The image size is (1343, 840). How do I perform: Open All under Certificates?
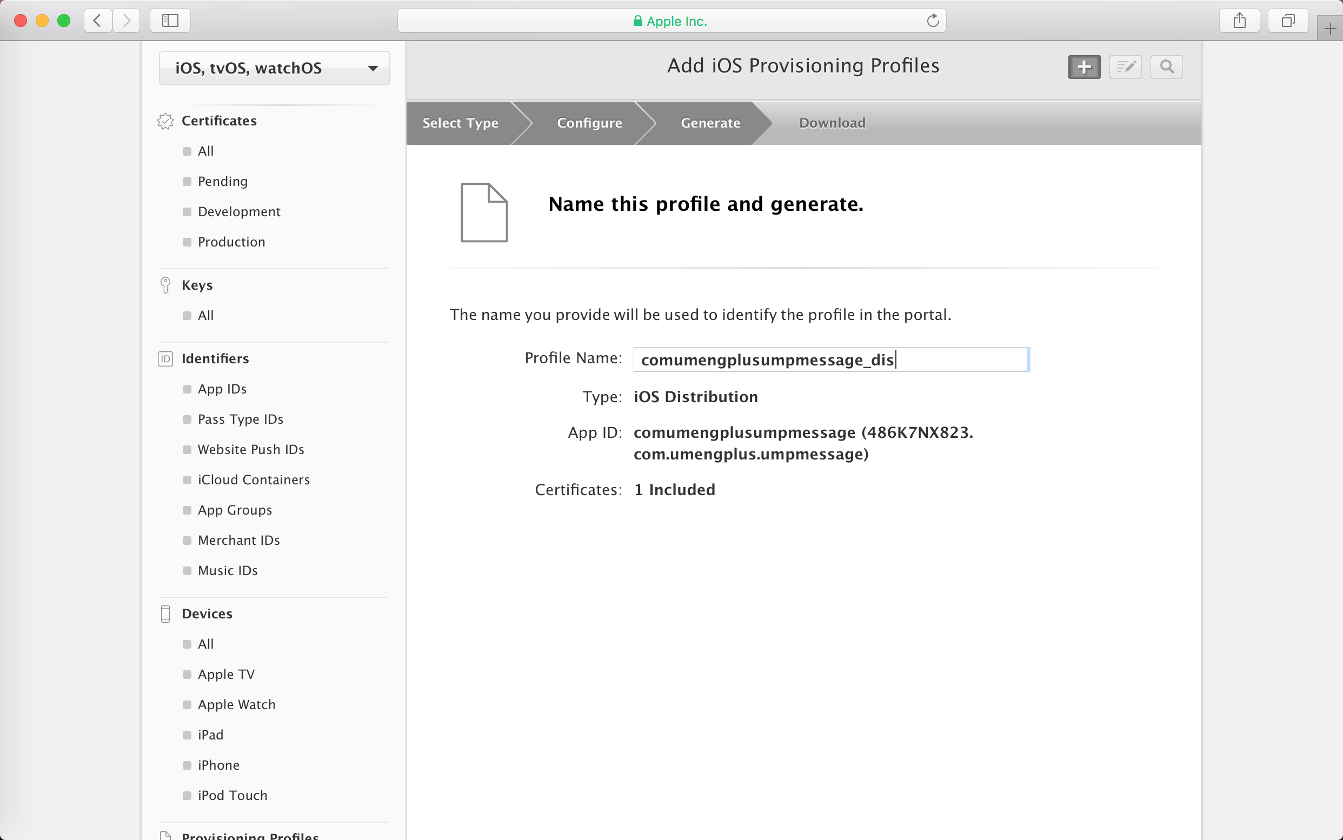click(205, 151)
